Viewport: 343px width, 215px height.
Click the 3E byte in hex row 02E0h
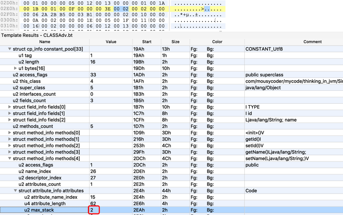[108, 9]
